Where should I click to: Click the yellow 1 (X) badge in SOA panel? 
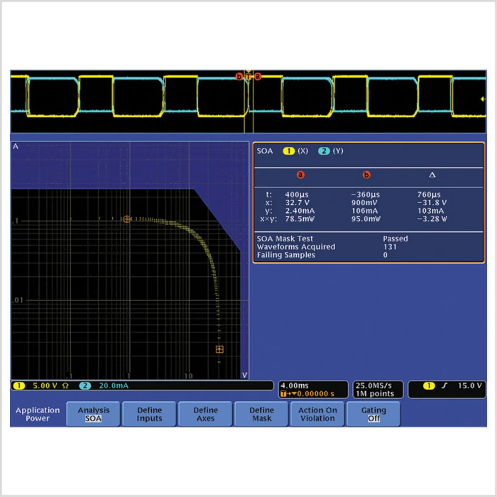pos(288,151)
